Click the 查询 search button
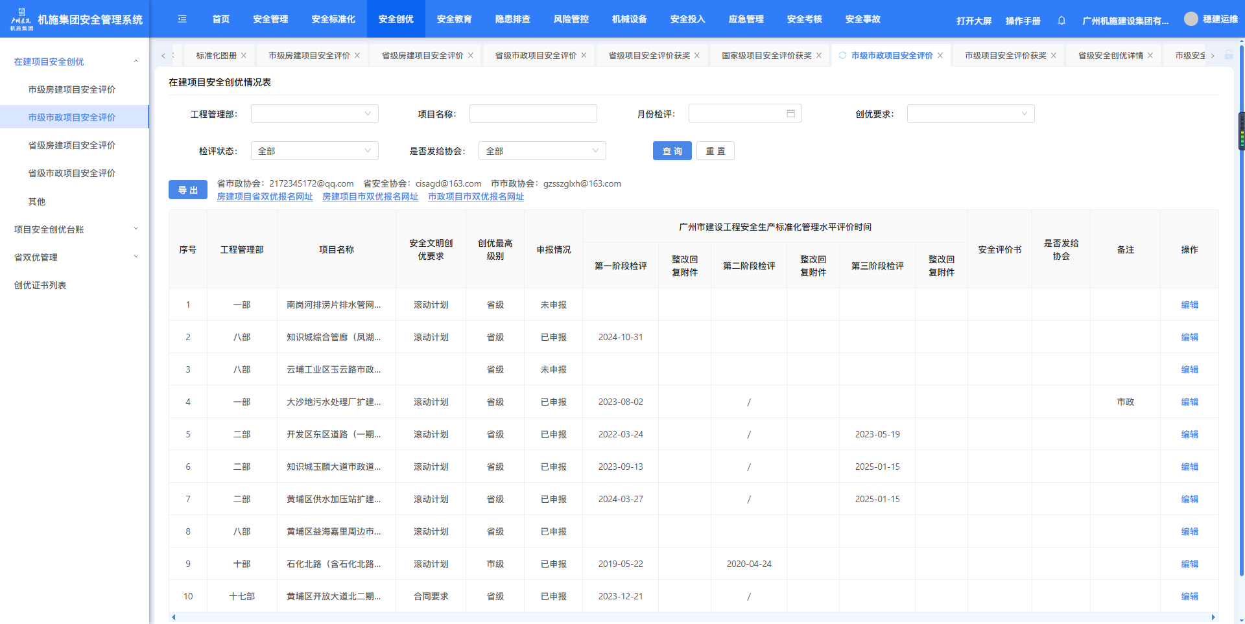This screenshot has width=1245, height=624. coord(672,151)
